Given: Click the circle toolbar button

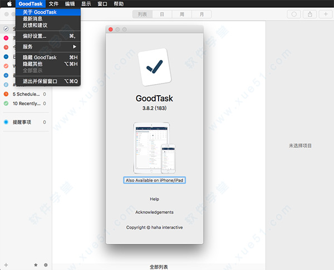Looking at the screenshot, I should point(294,14).
